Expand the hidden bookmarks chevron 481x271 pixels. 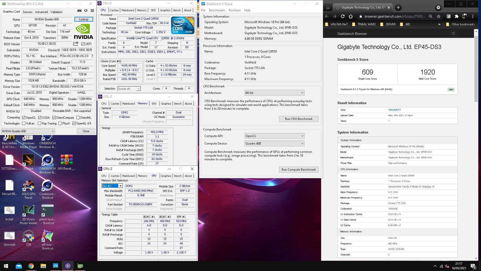[x=439, y=24]
